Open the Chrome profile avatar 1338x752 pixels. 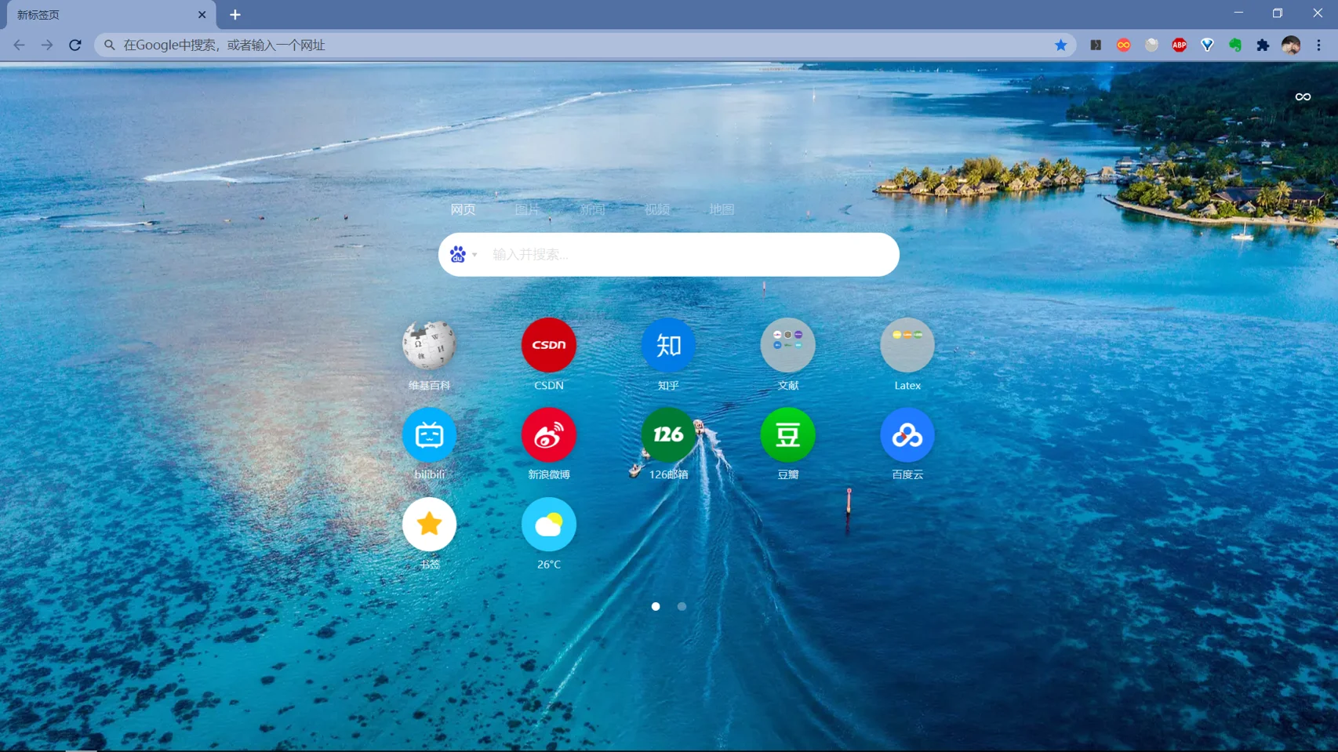(x=1291, y=45)
